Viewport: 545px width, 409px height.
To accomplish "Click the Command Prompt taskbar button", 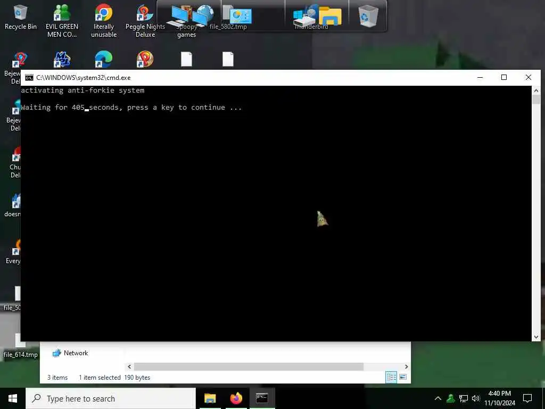I will point(262,398).
